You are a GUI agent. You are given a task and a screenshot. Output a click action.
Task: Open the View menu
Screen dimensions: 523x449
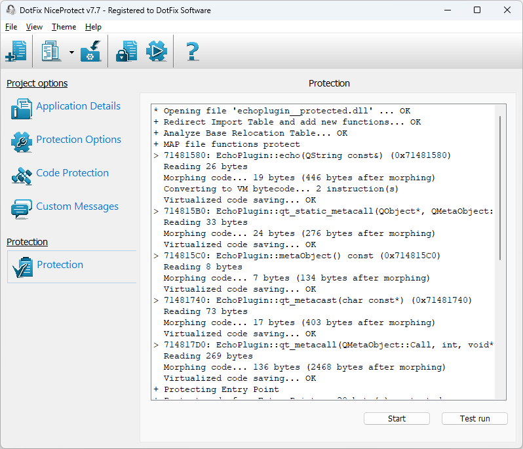pyautogui.click(x=34, y=27)
